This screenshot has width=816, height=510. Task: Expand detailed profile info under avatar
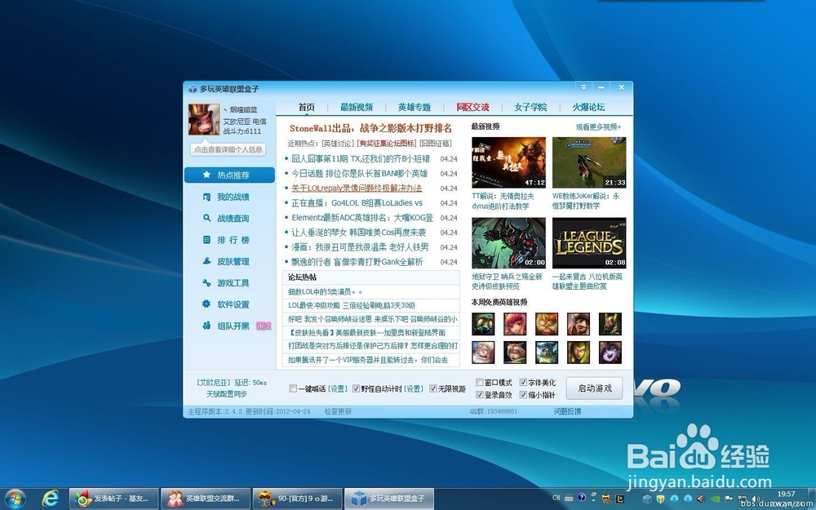(x=228, y=149)
